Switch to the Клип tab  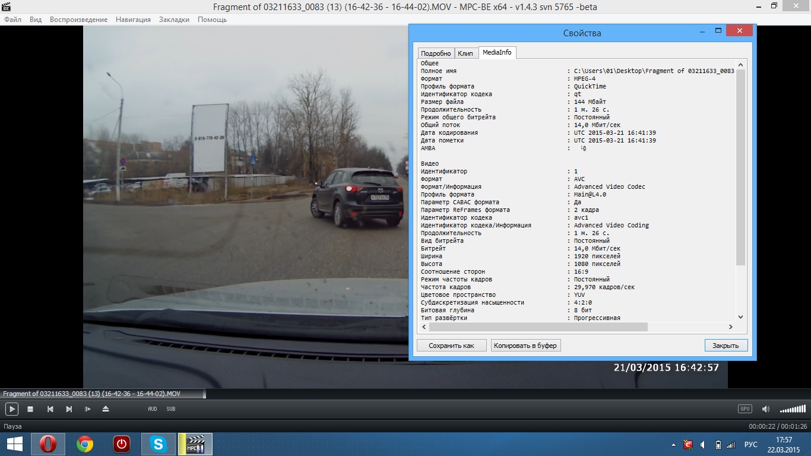(465, 53)
